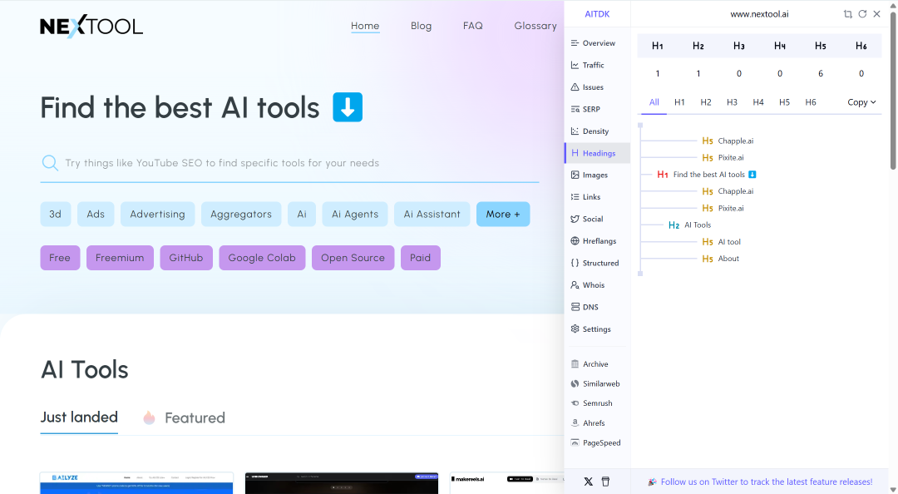Click the NEXTOOL logo
The height and width of the screenshot is (494, 898).
pyautogui.click(x=91, y=26)
